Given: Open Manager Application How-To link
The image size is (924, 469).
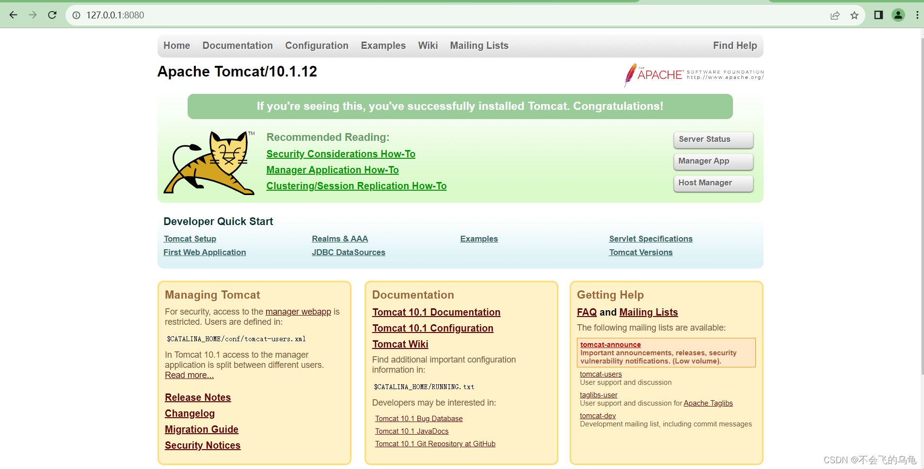Looking at the screenshot, I should tap(333, 170).
